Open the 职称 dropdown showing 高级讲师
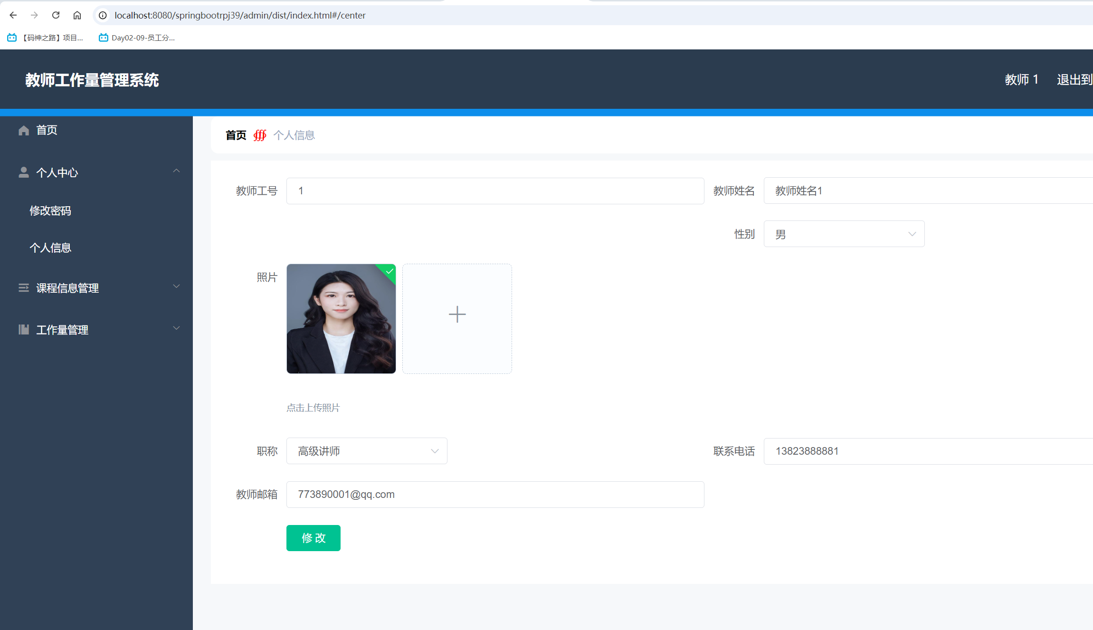This screenshot has height=630, width=1093. pyautogui.click(x=366, y=451)
